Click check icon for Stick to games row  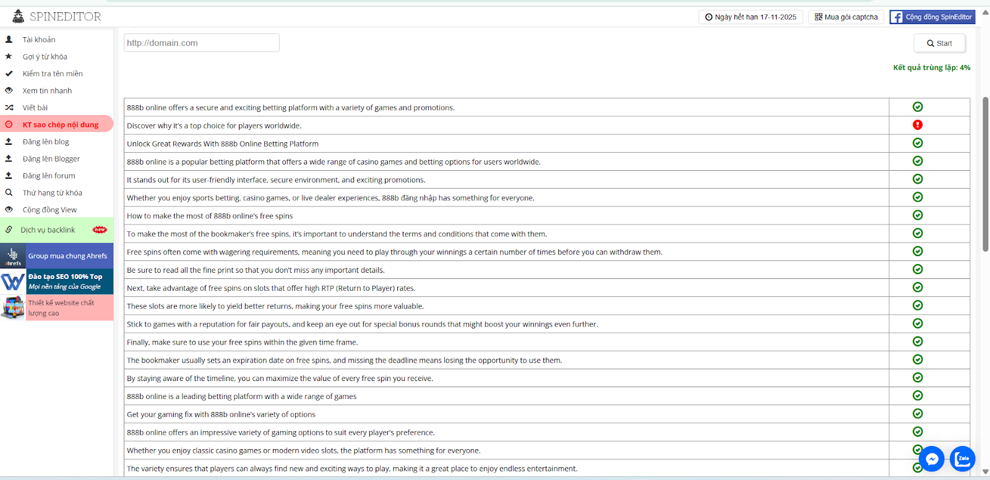click(918, 324)
